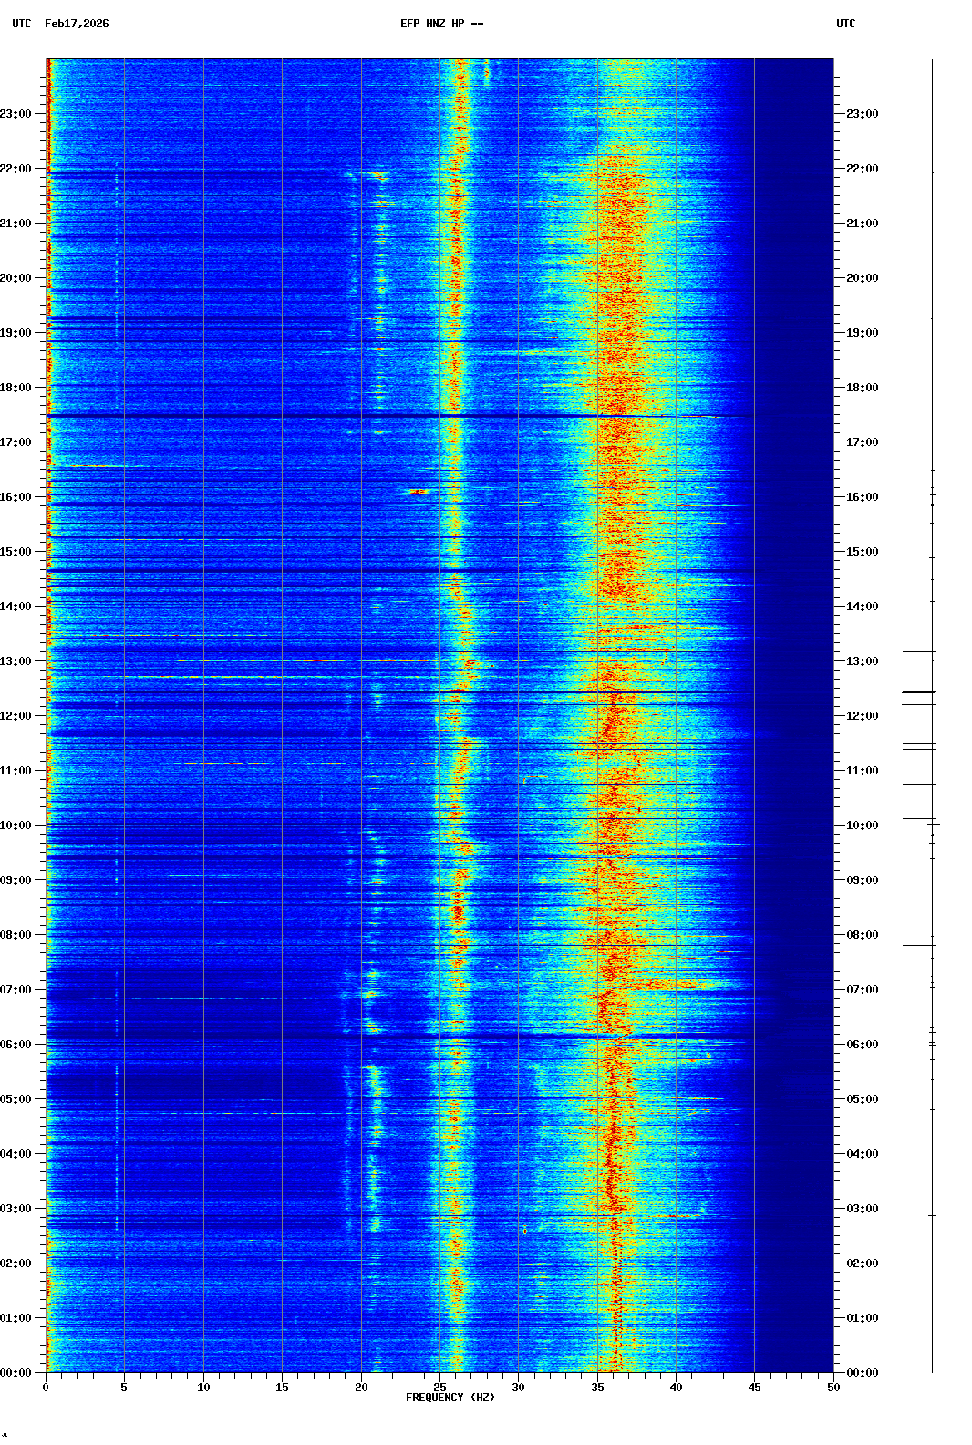Select the 06:00 marker on left time axis

point(16,1045)
